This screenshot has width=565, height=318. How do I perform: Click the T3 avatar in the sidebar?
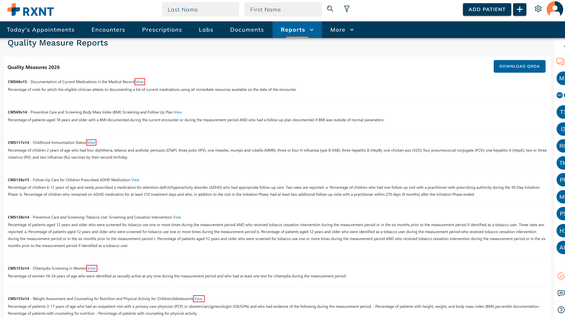click(x=561, y=112)
